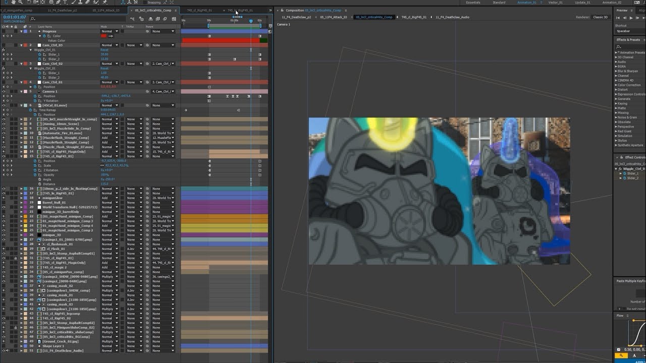Select the Type tool in the toolbar
This screenshot has height=363, width=646.
[x=65, y=2]
